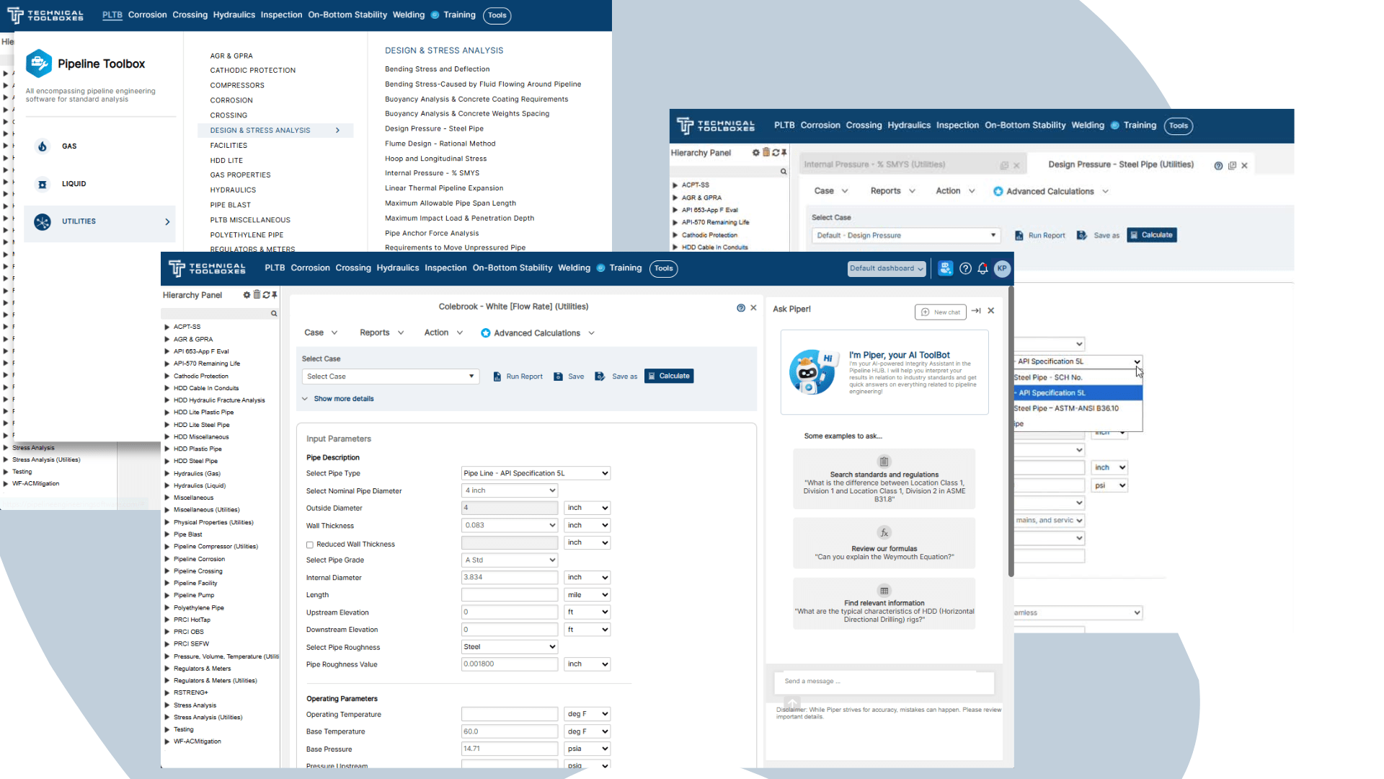Click the Hierarchy Panel search magnifier
Image resolution: width=1384 pixels, height=779 pixels.
coord(273,314)
